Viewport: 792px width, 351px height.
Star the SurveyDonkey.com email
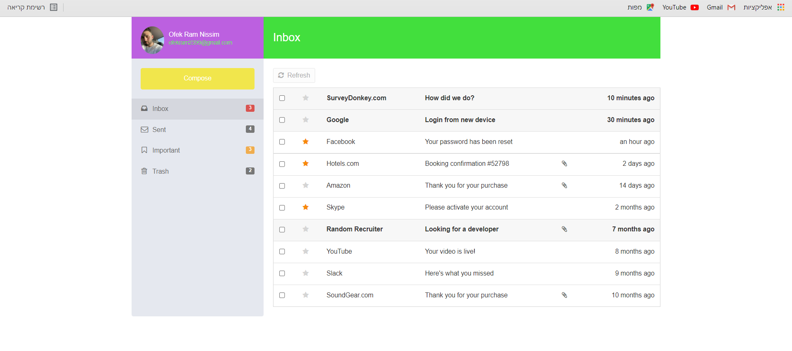coord(305,98)
